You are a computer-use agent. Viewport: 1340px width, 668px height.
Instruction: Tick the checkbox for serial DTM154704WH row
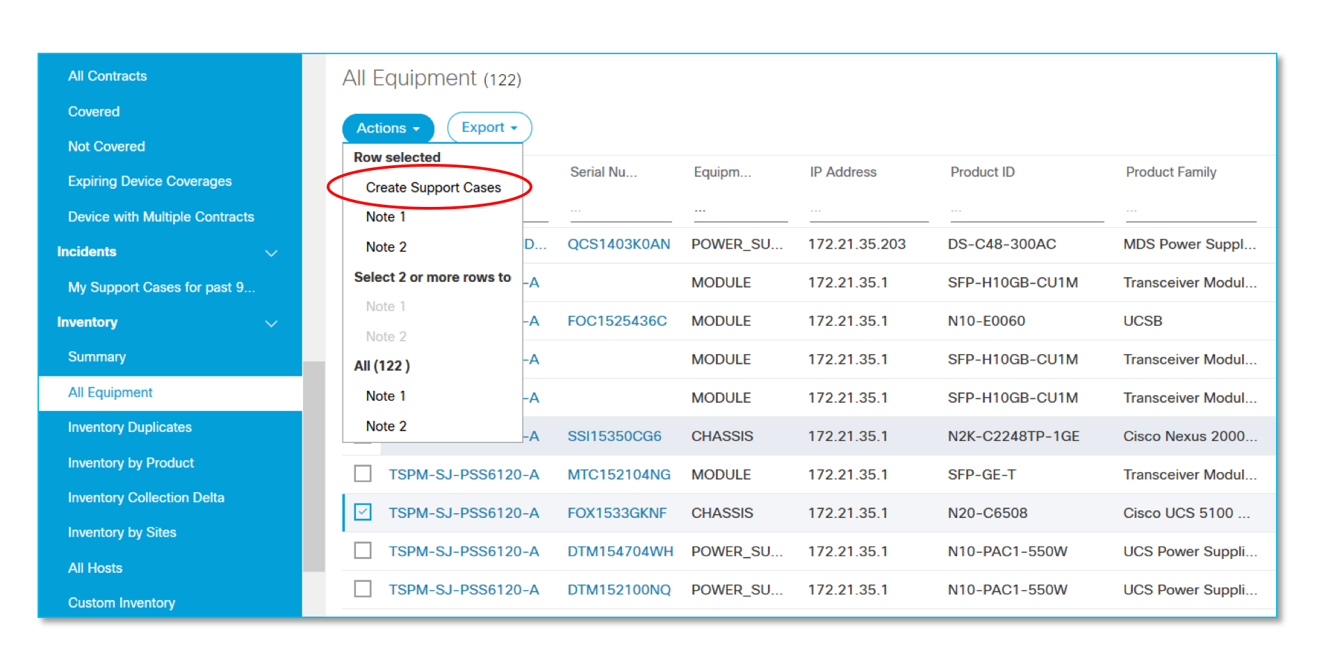363,551
